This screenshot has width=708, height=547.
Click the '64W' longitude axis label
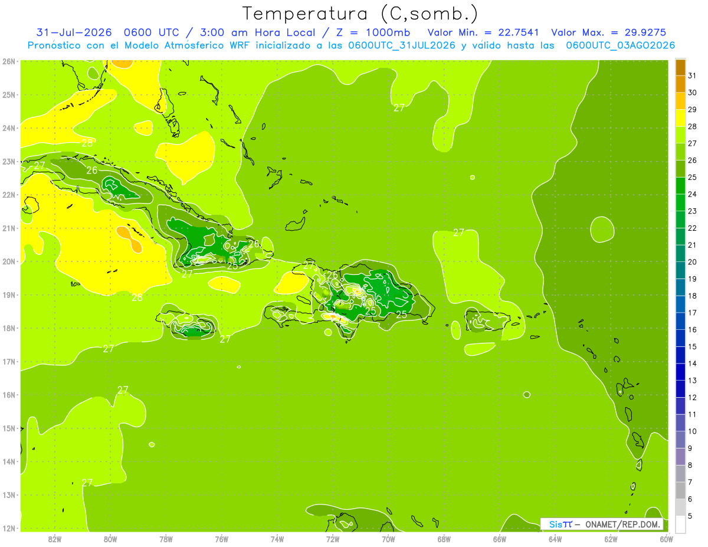pos(555,539)
